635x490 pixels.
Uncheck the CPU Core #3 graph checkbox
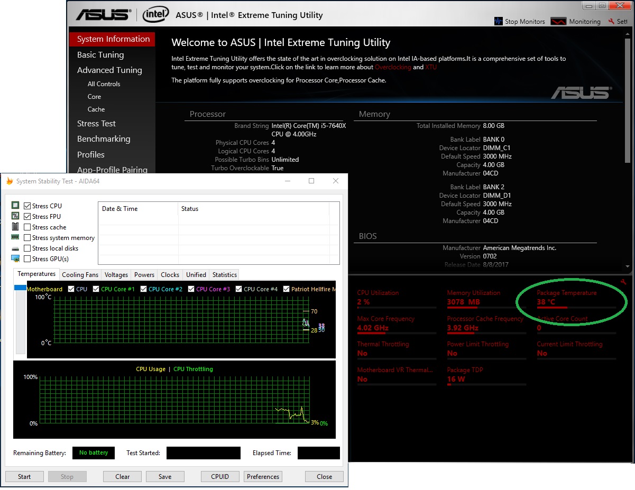point(191,289)
